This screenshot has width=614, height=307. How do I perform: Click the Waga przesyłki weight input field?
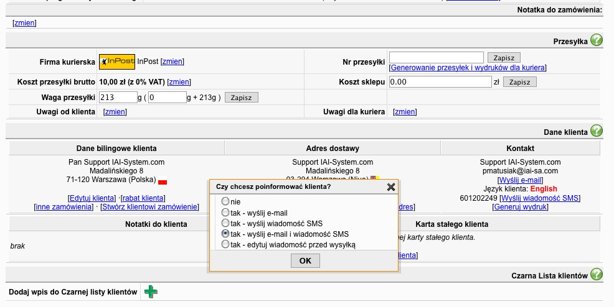coord(118,97)
